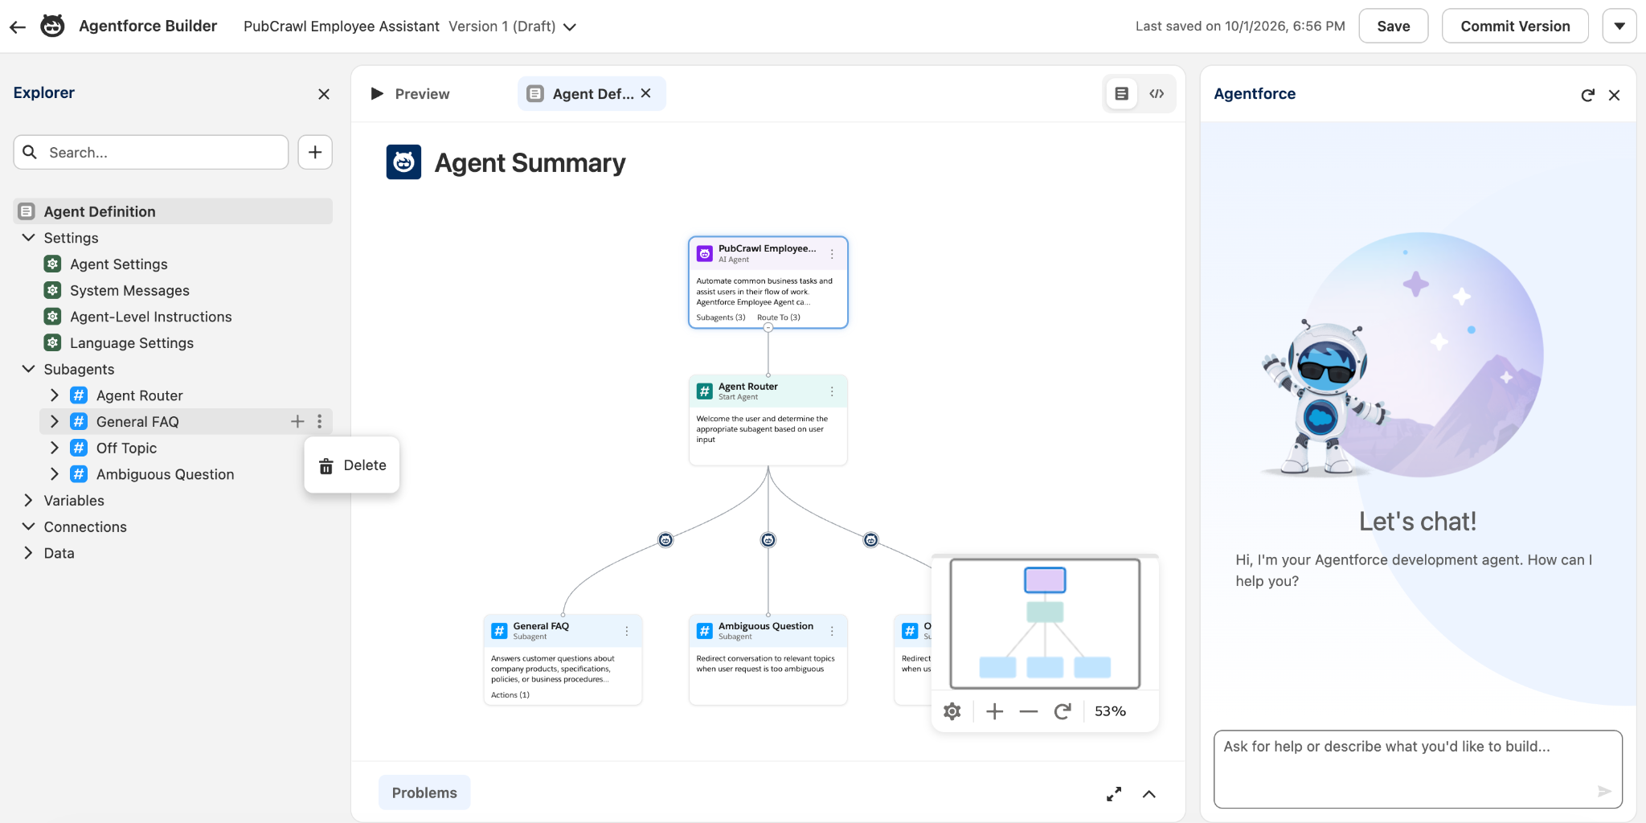Expand the Data section

tap(28, 553)
